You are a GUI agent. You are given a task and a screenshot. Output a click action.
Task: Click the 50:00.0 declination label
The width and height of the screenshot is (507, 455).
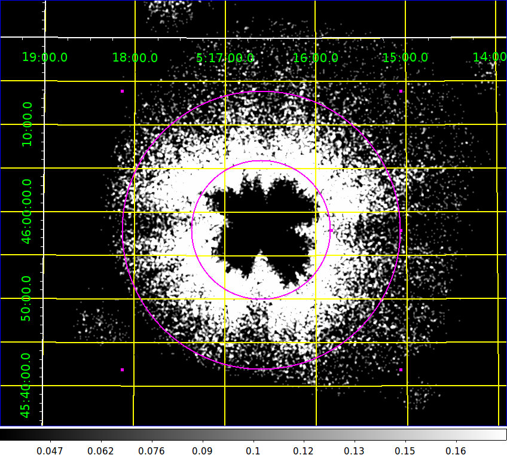tap(26, 298)
